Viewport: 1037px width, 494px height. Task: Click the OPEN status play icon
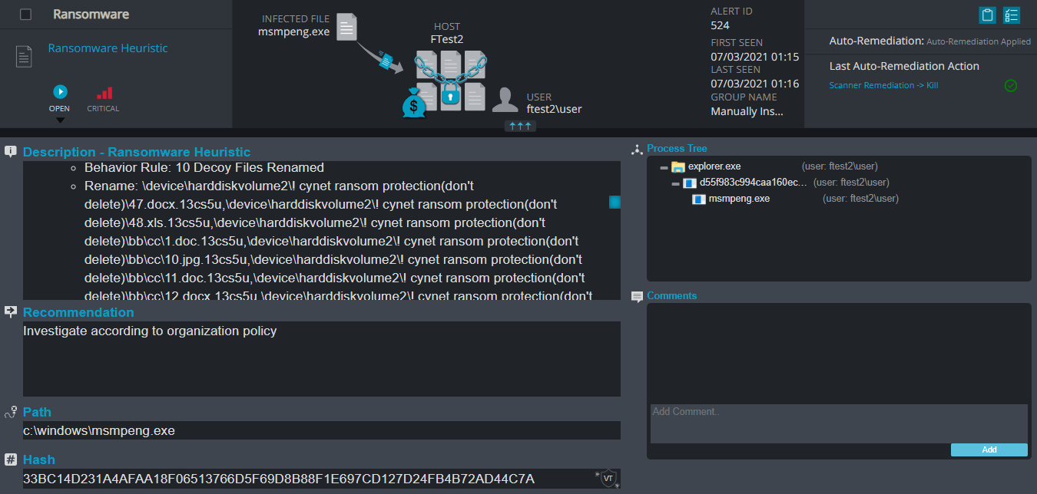(x=60, y=92)
